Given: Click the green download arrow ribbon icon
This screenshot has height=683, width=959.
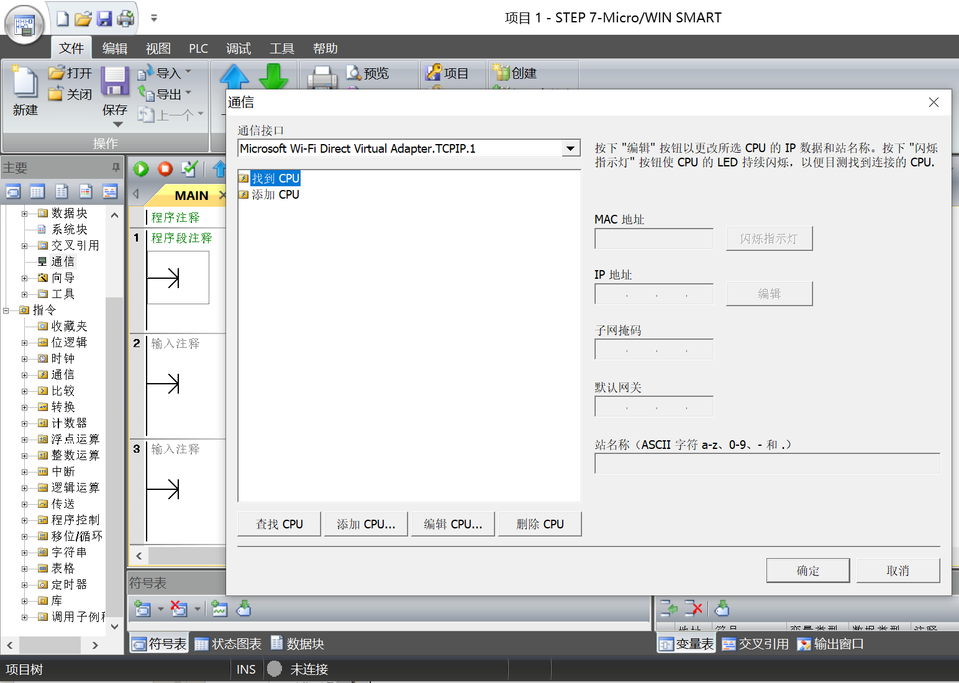Looking at the screenshot, I should pos(273,77).
